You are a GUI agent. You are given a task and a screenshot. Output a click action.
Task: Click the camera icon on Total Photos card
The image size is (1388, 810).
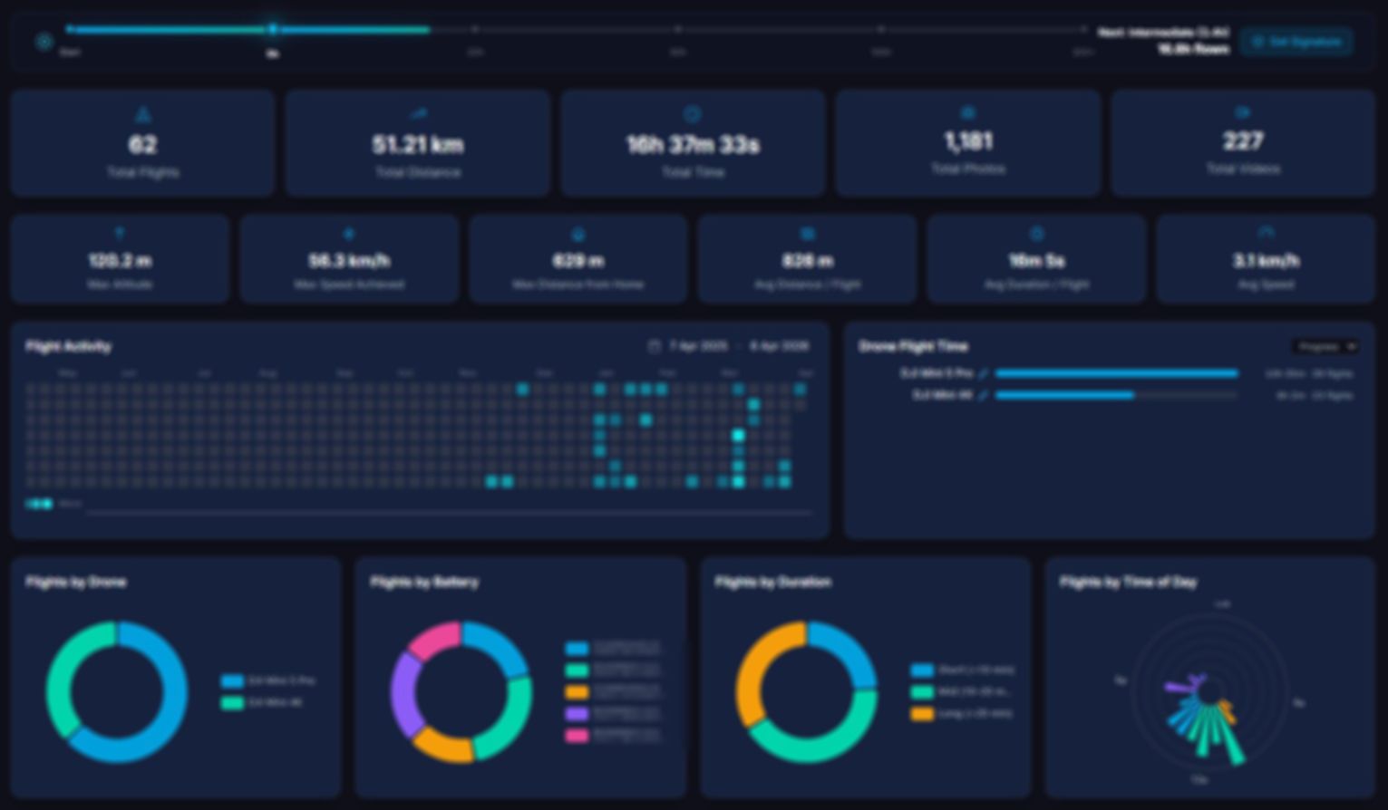(x=967, y=112)
